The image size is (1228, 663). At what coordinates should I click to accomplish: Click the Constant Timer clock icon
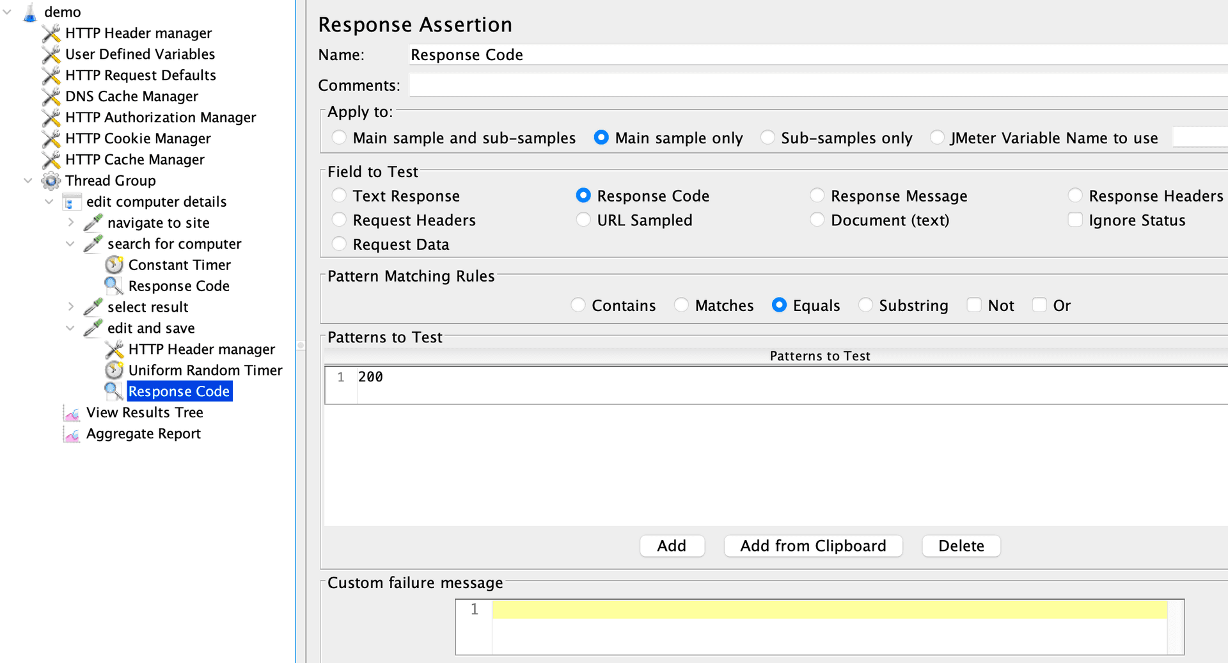click(x=114, y=265)
